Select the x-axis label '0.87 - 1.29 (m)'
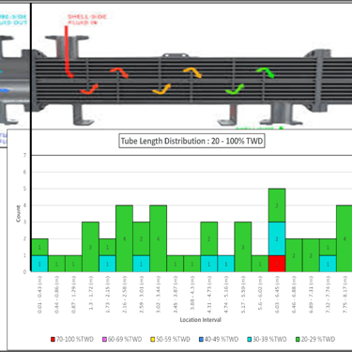 pos(73,295)
